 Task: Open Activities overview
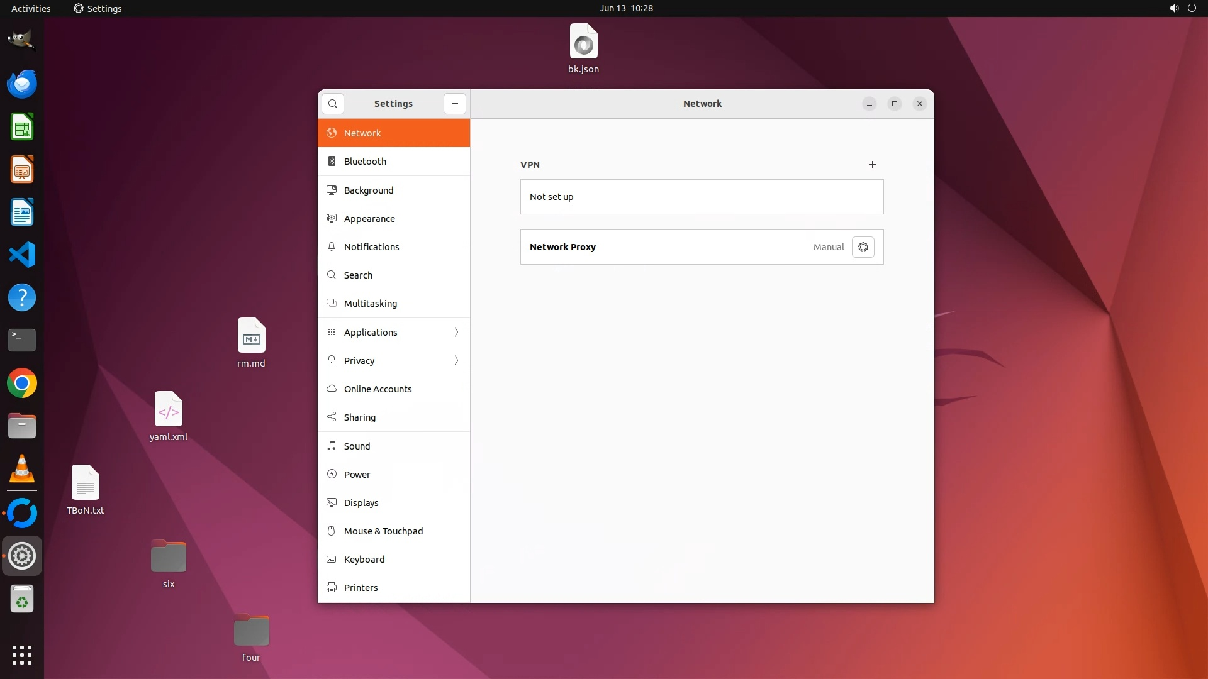point(31,8)
